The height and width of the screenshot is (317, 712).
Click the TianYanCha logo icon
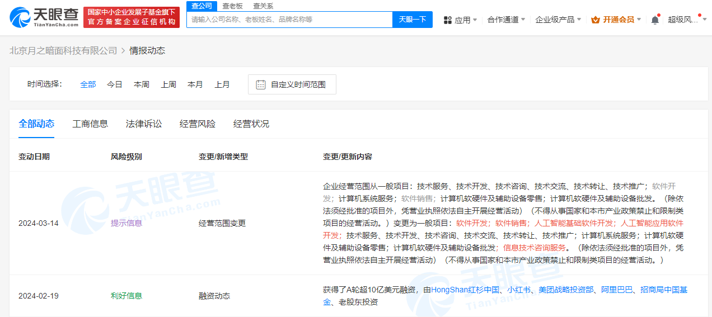coord(21,18)
